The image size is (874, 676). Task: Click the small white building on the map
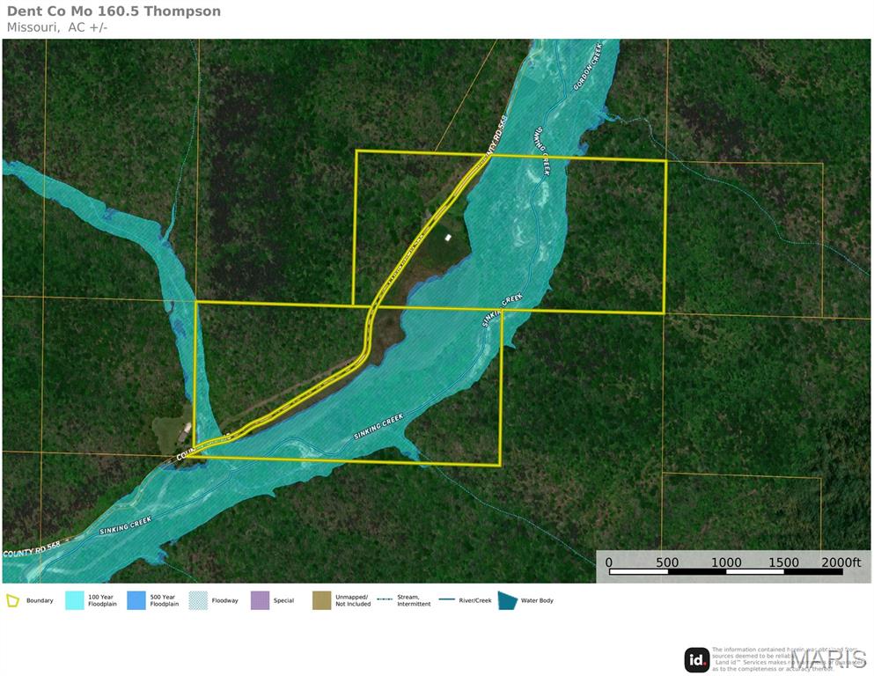point(448,237)
